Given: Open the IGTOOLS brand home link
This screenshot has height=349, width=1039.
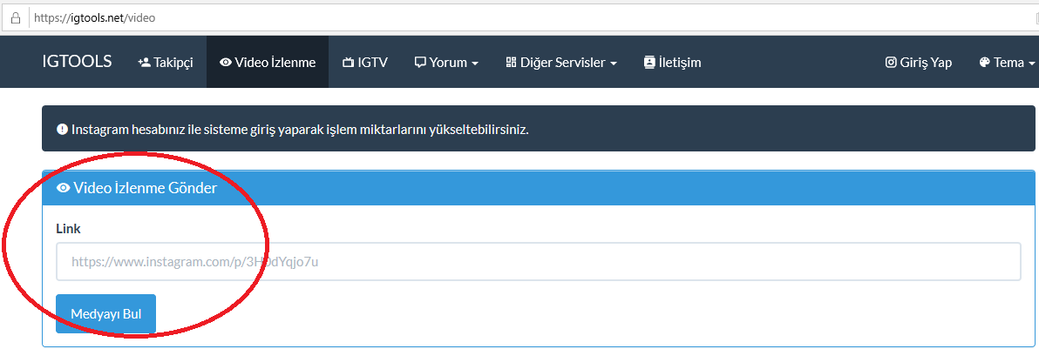Looking at the screenshot, I should click(77, 62).
